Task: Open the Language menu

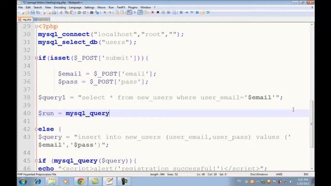Action: point(75,7)
